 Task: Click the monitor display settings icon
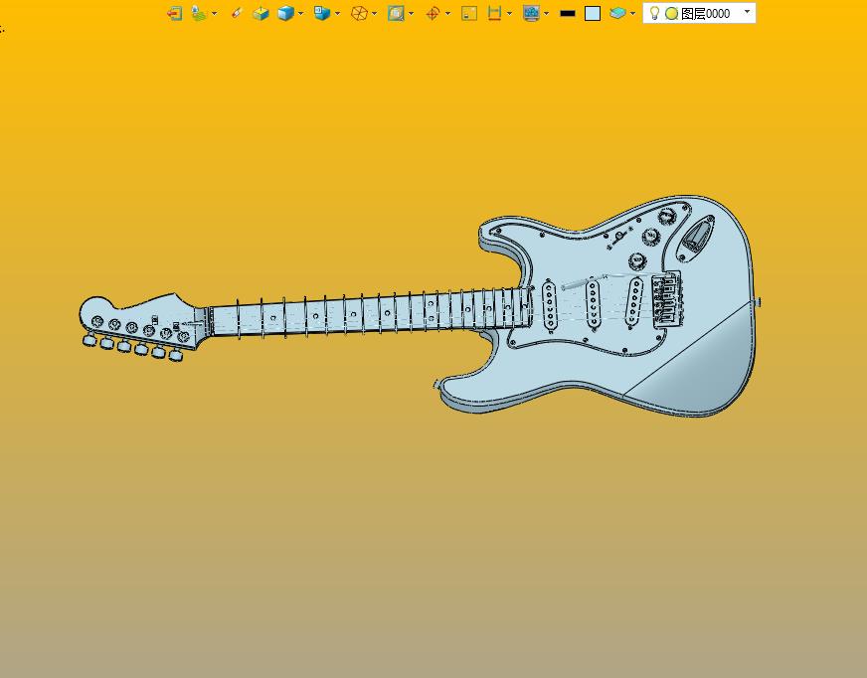pyautogui.click(x=531, y=13)
